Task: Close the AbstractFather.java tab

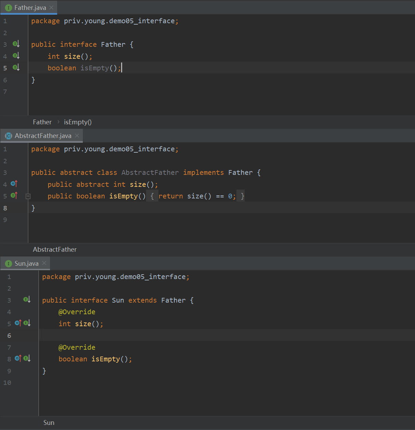Action: click(77, 136)
